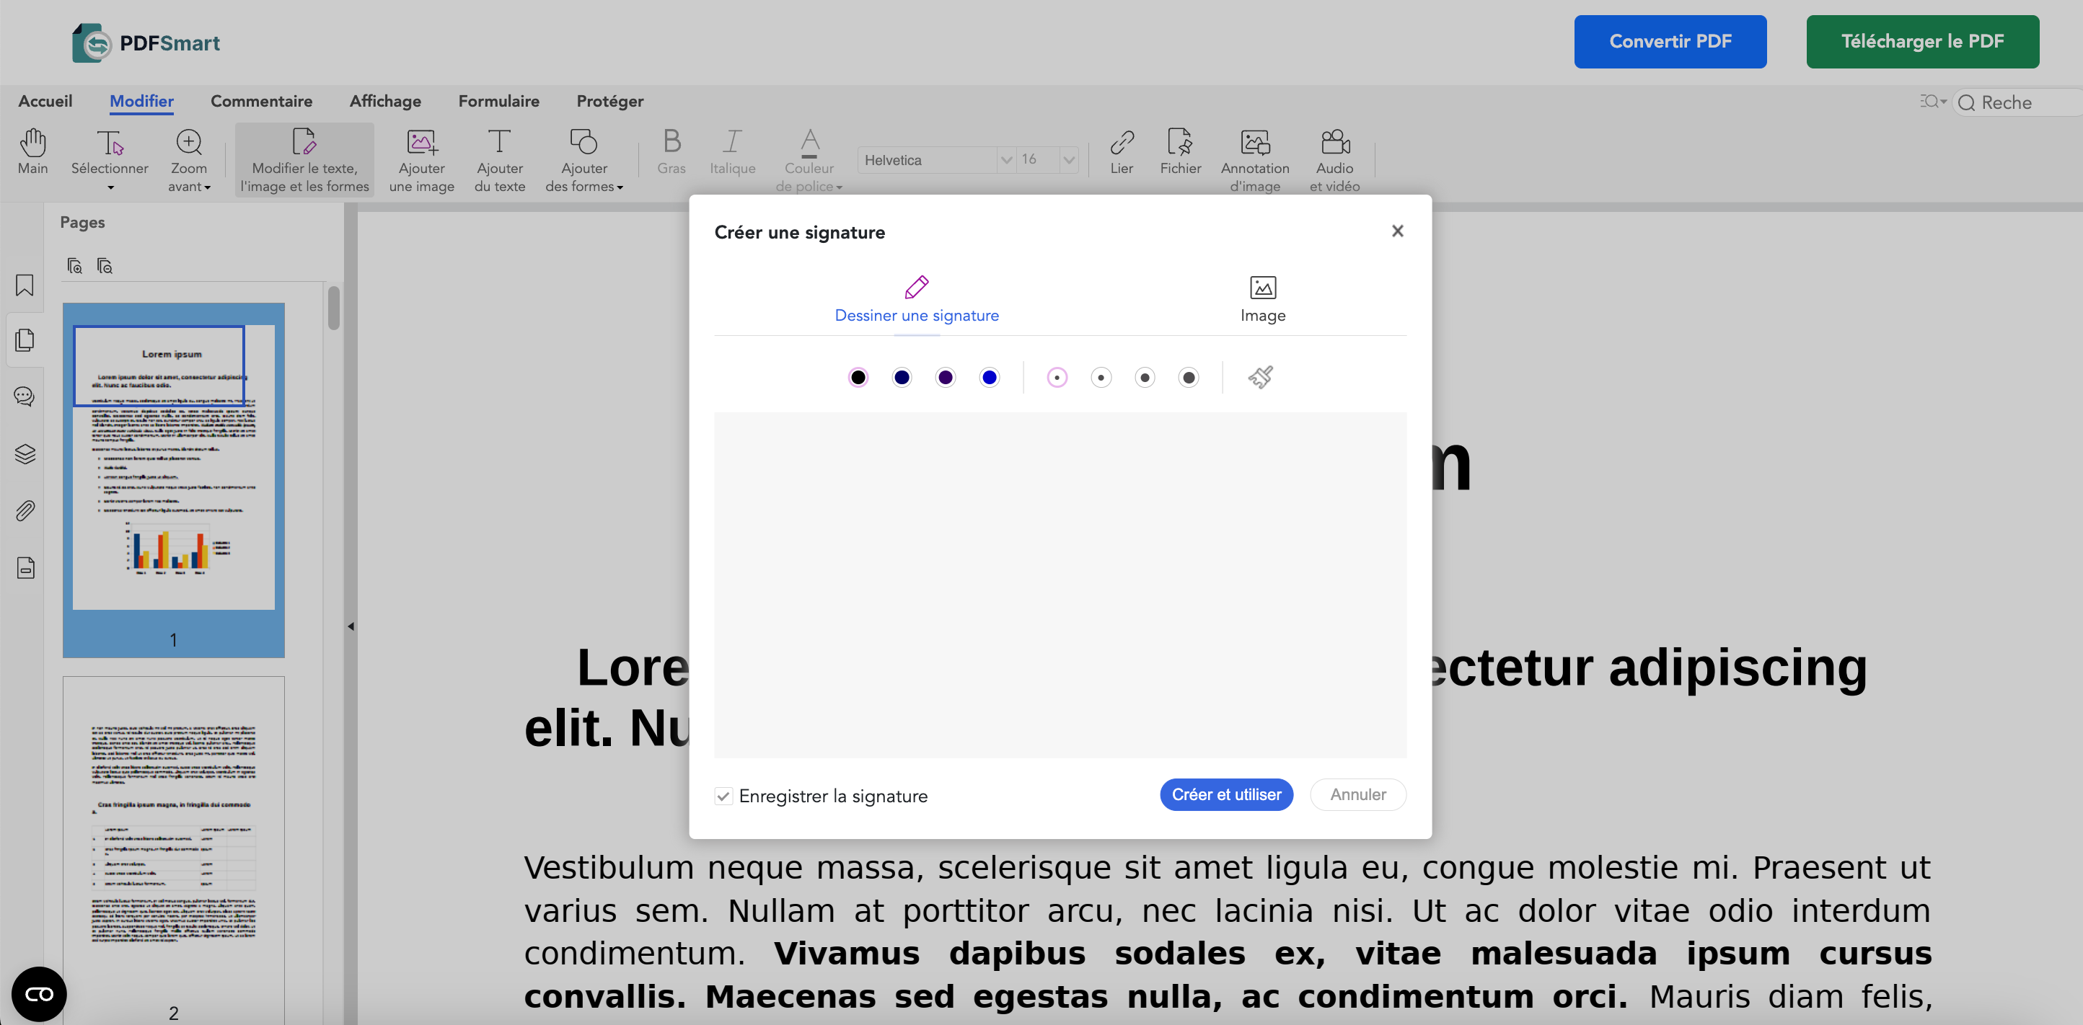Select the Ajouter du texte tool

tap(499, 158)
